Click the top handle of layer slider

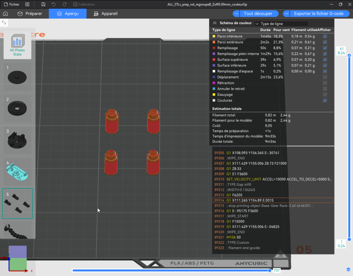point(349,55)
